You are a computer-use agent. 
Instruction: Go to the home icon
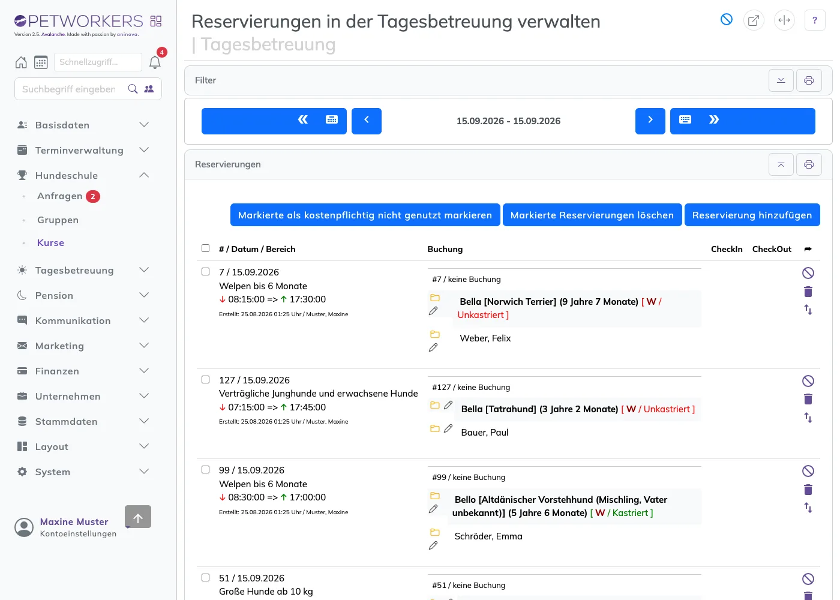tap(21, 62)
